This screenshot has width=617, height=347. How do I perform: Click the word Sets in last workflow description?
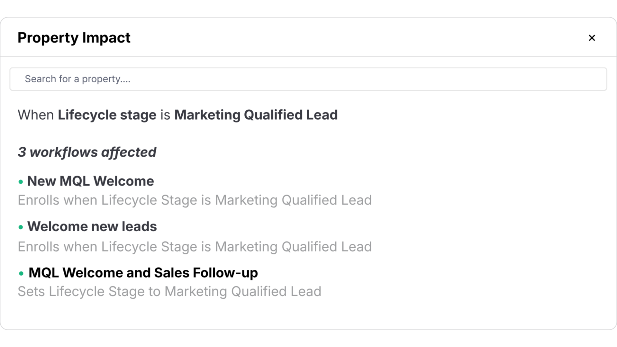pos(31,292)
